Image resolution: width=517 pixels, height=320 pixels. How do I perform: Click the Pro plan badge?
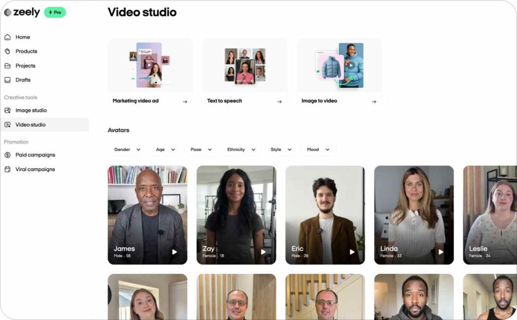pos(55,13)
